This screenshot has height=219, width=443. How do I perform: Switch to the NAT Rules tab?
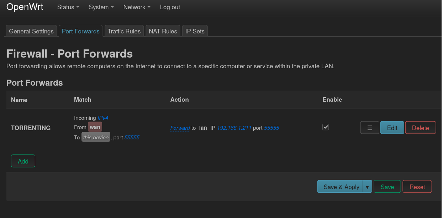click(163, 31)
